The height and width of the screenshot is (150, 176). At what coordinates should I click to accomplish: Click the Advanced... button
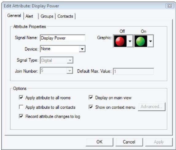point(151,107)
